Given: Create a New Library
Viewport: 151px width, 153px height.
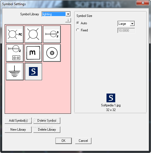Looking at the screenshot, I should pyautogui.click(x=18, y=130).
